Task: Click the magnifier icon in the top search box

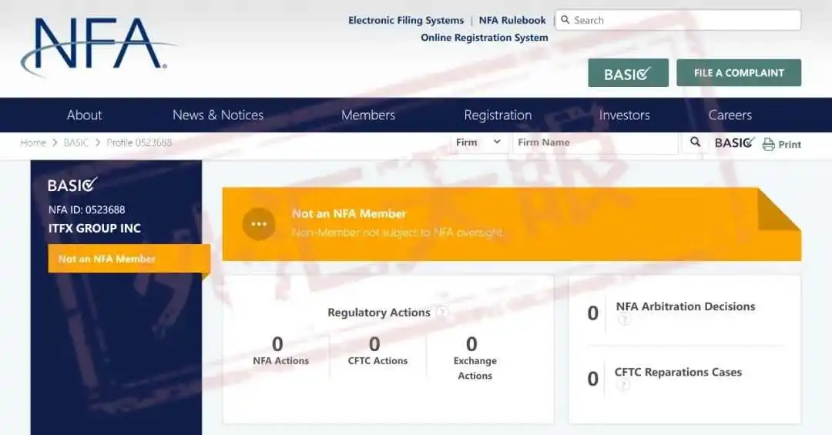Action: point(565,19)
